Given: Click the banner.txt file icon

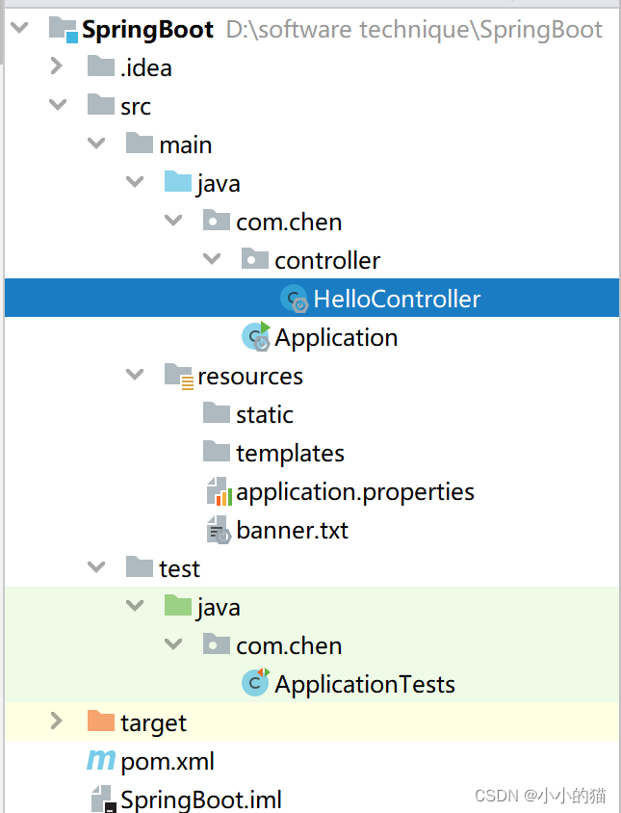Looking at the screenshot, I should click(x=218, y=530).
